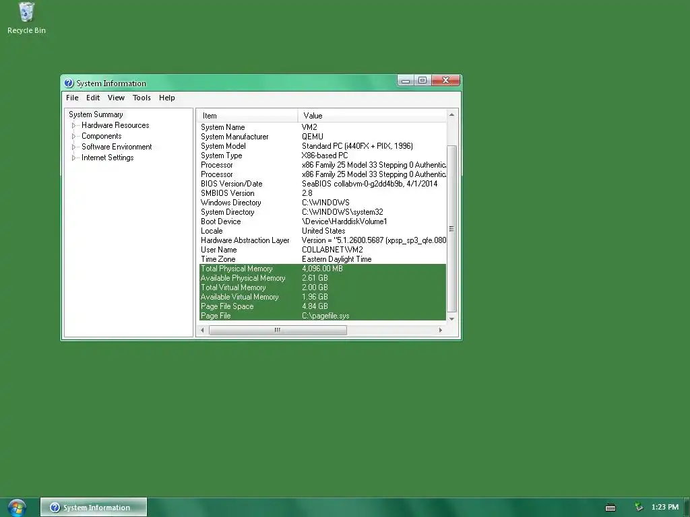This screenshot has height=517, width=690.
Task: Select the System Model row
Action: [322, 146]
